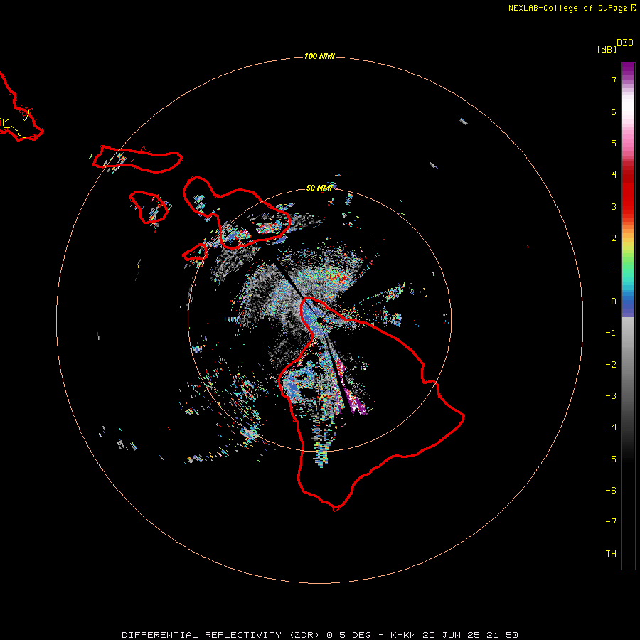Image resolution: width=640 pixels, height=640 pixels.
Task: Click the 4 value on the colorbar scale
Action: coord(614,175)
